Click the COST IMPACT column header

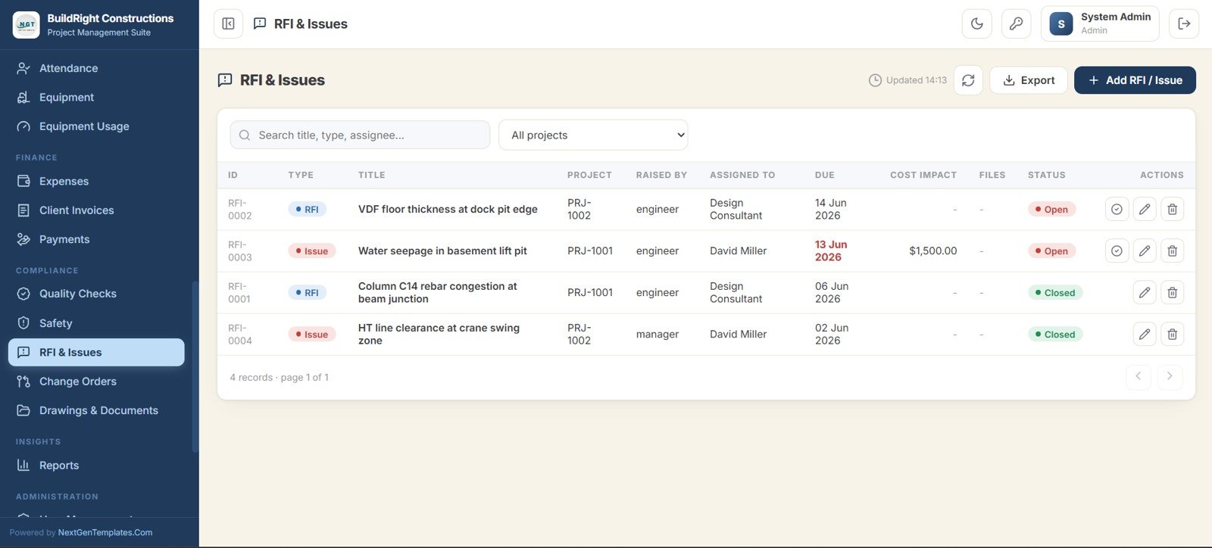[x=923, y=175]
